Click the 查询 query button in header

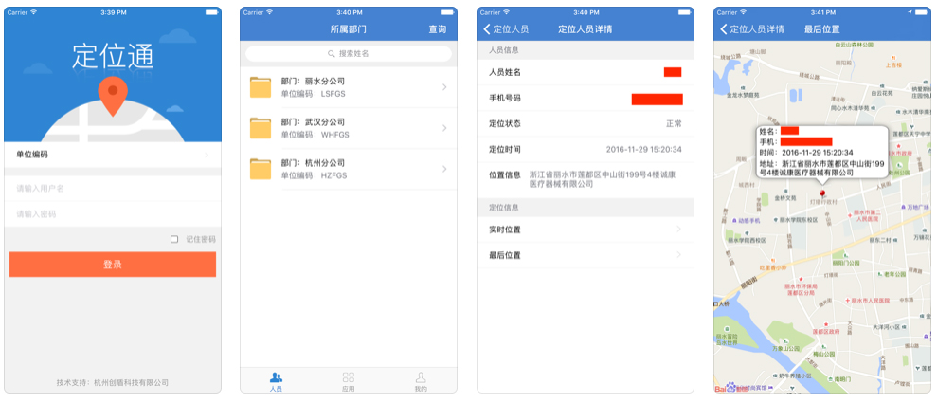point(437,29)
